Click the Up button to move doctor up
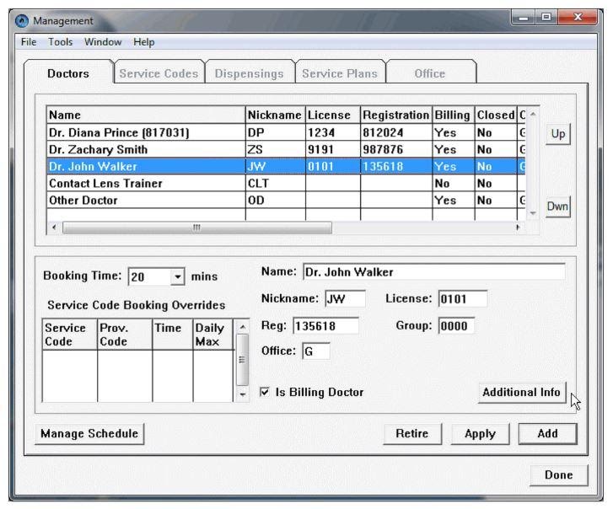Viewport: 613px width, 509px height. click(558, 134)
